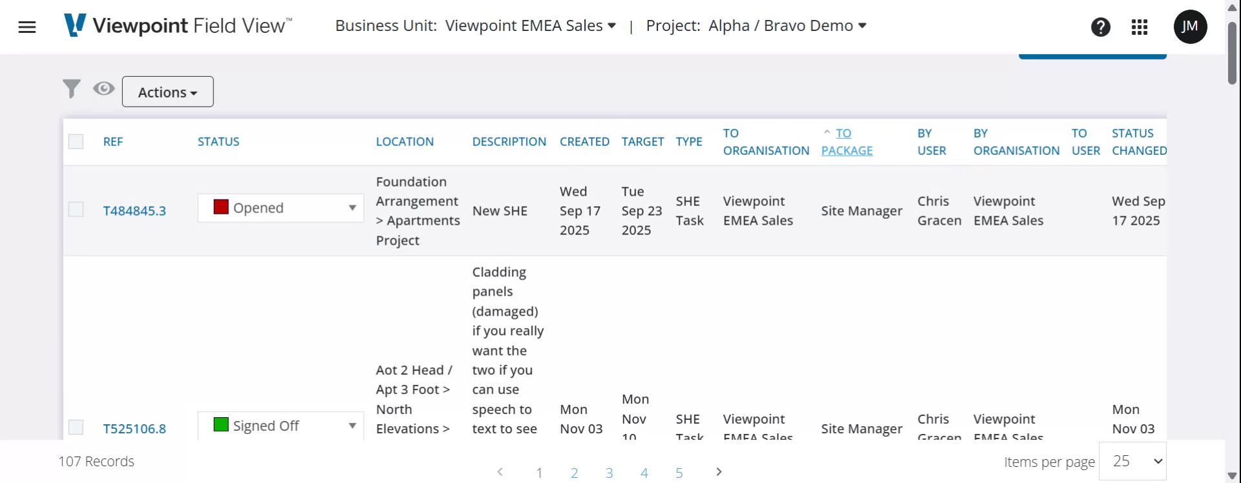Go to previous page arrow

click(x=500, y=472)
